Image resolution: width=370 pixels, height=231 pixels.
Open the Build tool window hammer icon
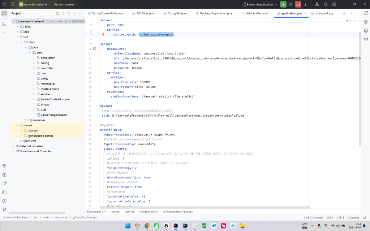[x=4, y=166]
